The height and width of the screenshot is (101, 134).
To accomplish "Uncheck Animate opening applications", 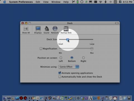I will tap(60, 73).
